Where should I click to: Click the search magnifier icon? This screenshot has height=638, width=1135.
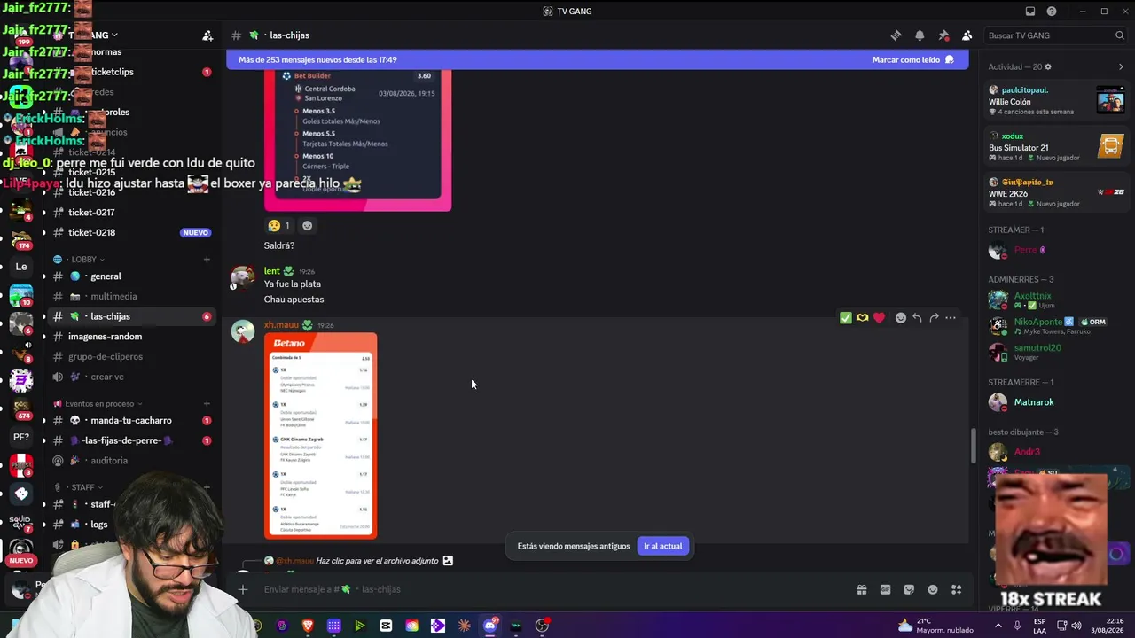1119,35
